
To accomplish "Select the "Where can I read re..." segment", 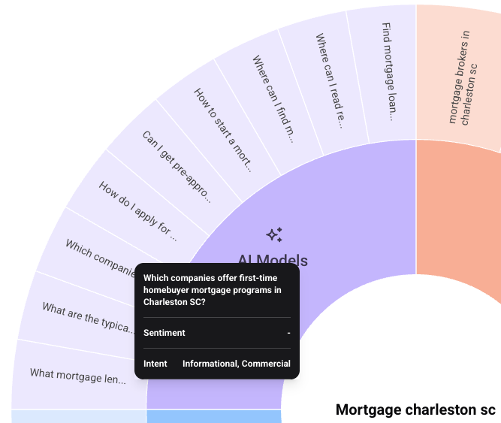I will (329, 77).
